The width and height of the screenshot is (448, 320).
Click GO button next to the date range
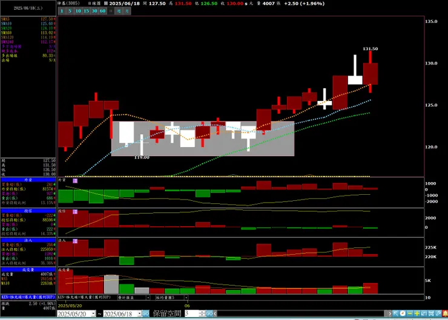pos(145,314)
